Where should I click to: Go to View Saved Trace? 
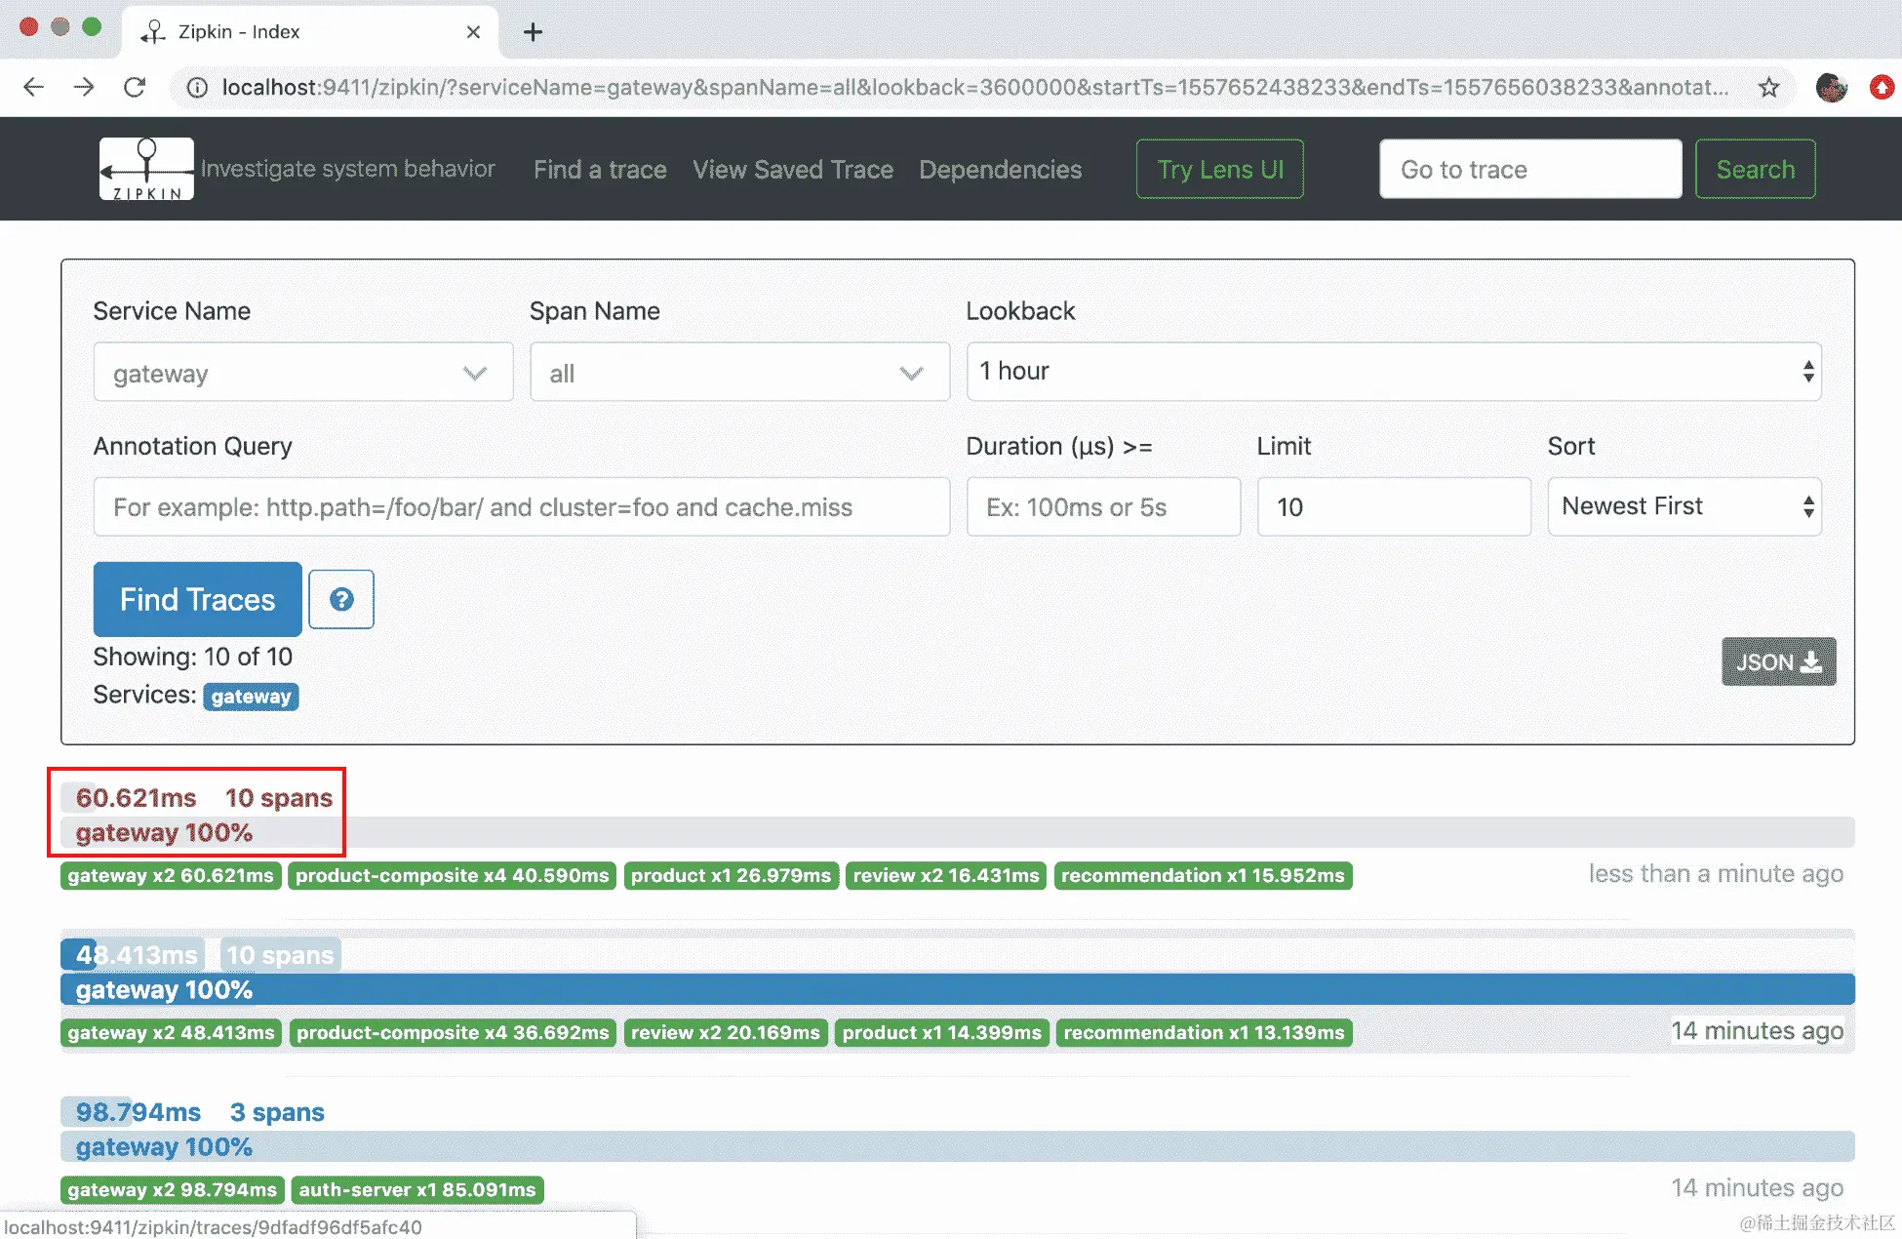point(792,170)
